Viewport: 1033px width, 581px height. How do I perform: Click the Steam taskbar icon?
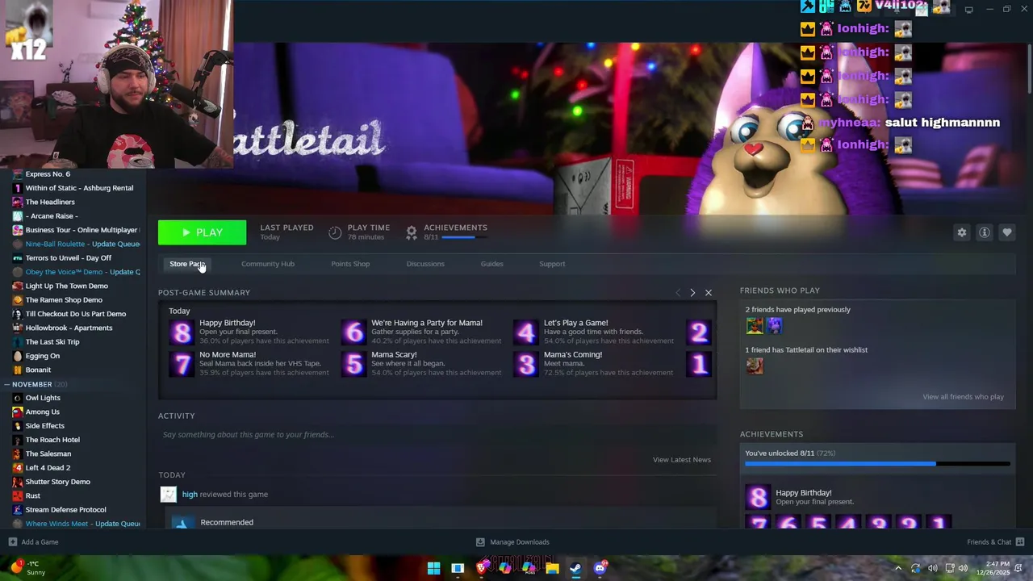(575, 568)
